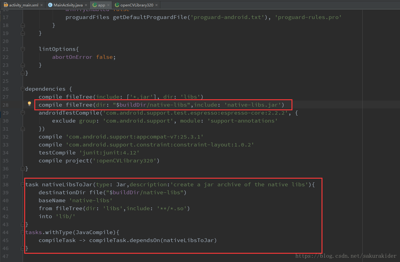Collapse the fold marker on line 18
This screenshot has height=262, width=400.
coord(23,25)
